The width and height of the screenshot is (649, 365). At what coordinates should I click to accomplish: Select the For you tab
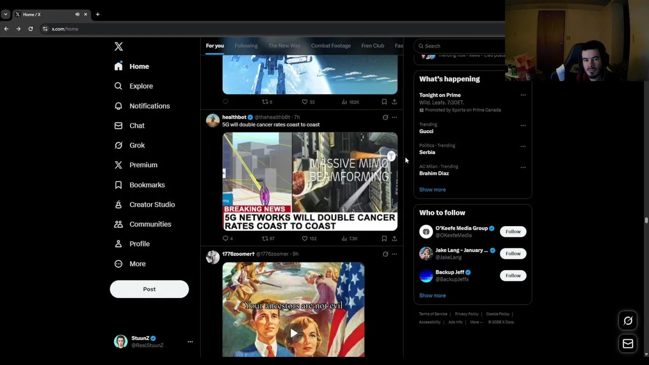[215, 46]
